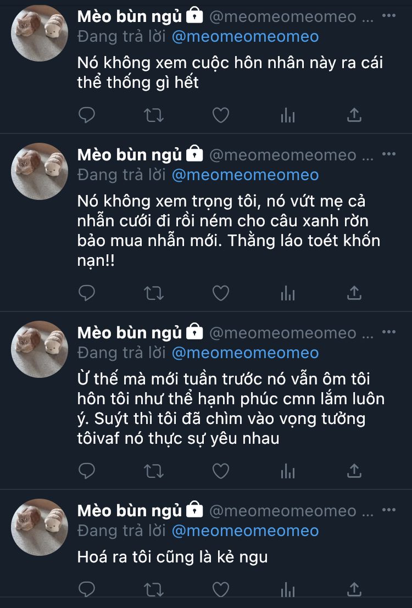Open Mèo bùn ngủ profile name on third tweet
412x608 pixels.
(x=130, y=333)
